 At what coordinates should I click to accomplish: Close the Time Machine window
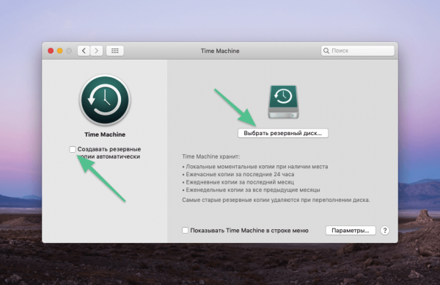point(51,51)
